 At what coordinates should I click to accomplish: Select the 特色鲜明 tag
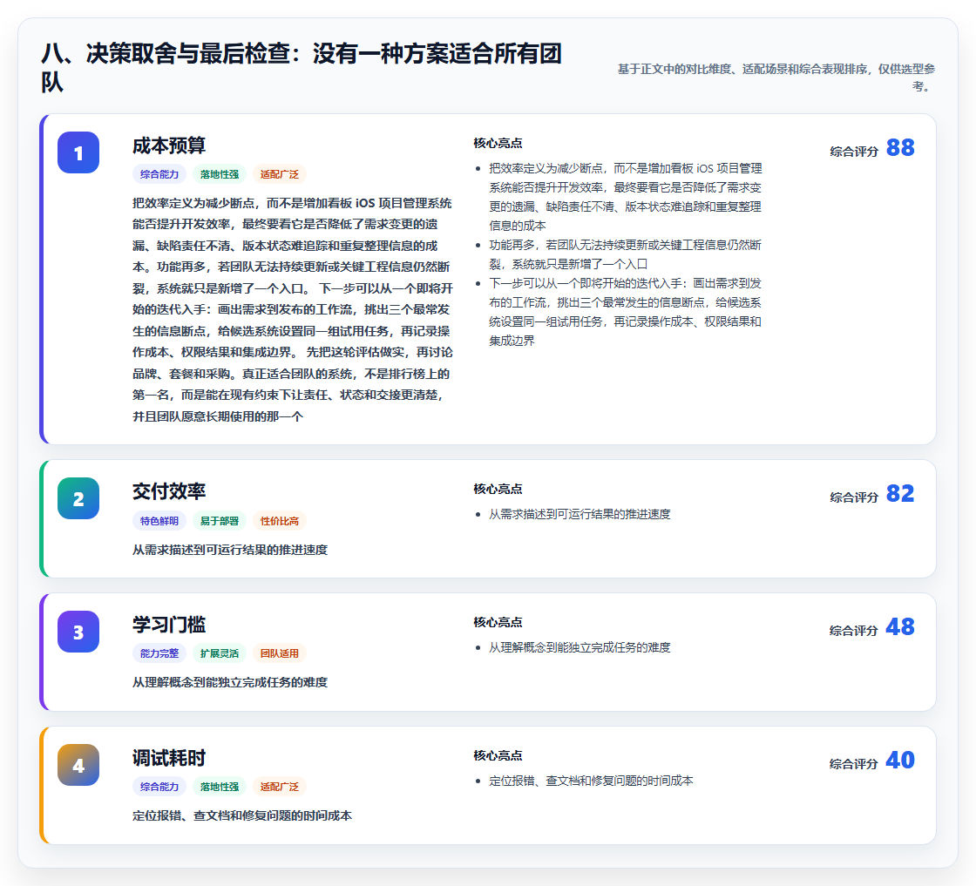pos(159,521)
